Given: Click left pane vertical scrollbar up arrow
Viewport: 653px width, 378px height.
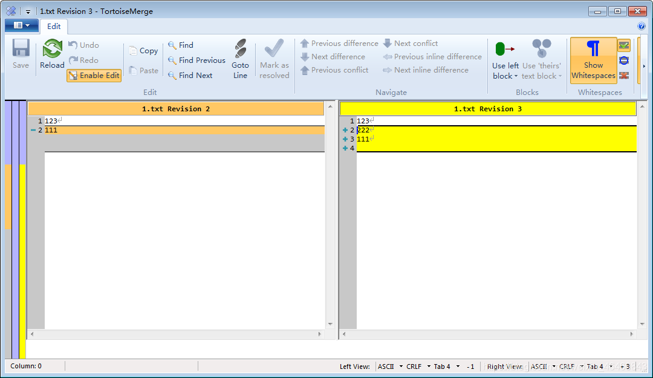Looking at the screenshot, I should click(330, 106).
